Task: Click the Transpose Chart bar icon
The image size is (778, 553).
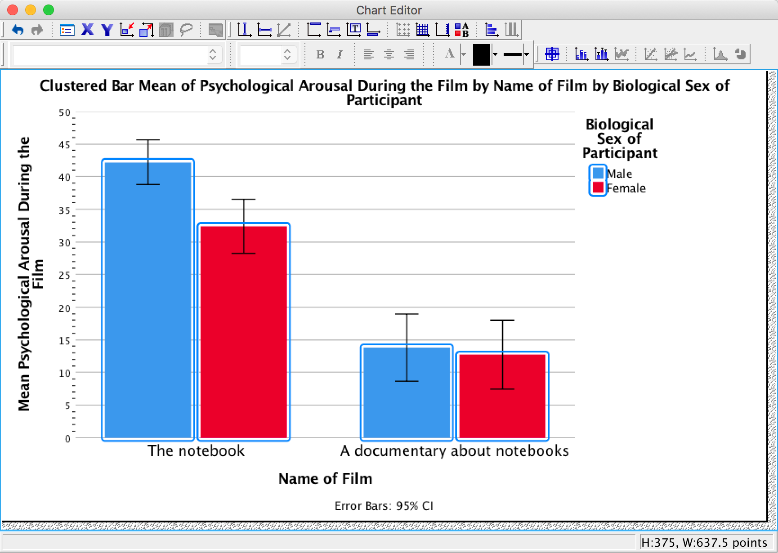Action: point(491,30)
